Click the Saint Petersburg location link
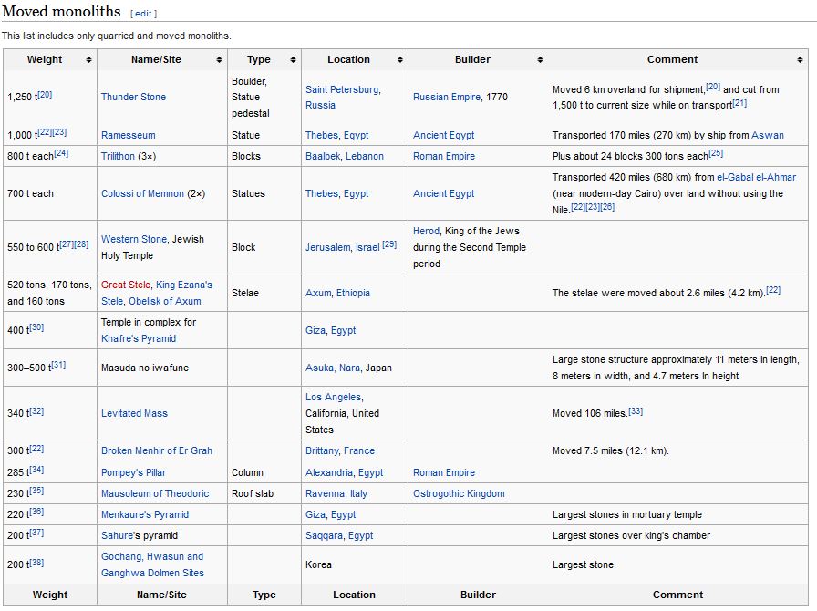Image resolution: width=817 pixels, height=611 pixels. click(x=343, y=89)
